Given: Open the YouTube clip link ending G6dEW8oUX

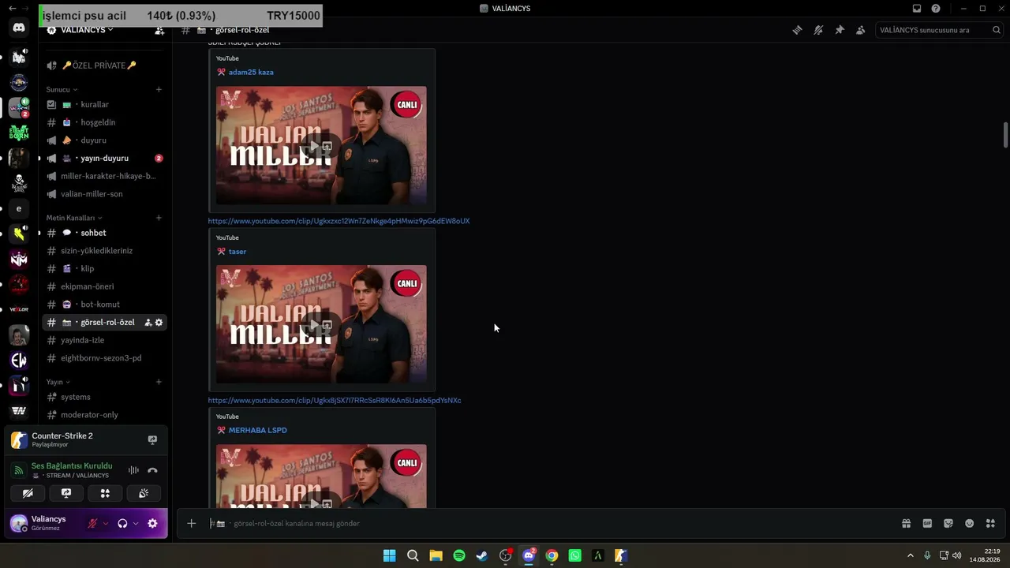Looking at the screenshot, I should 339,221.
